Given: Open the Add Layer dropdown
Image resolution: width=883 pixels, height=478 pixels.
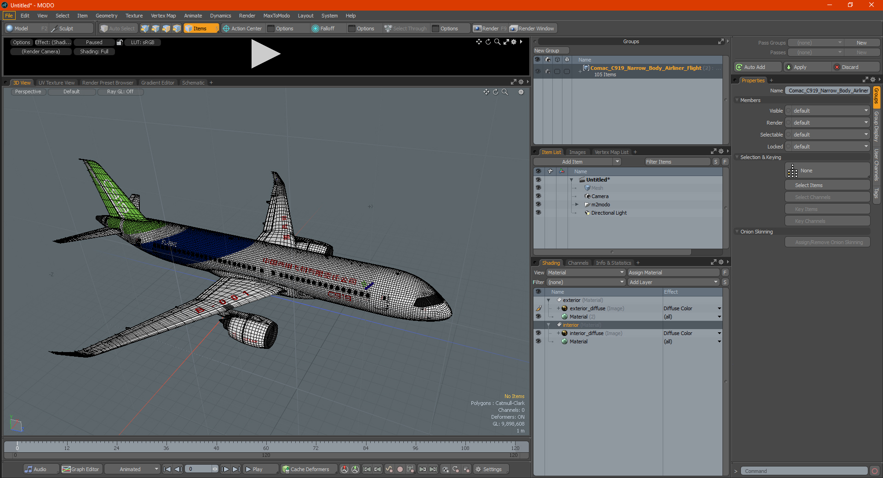Looking at the screenshot, I should click(x=673, y=282).
